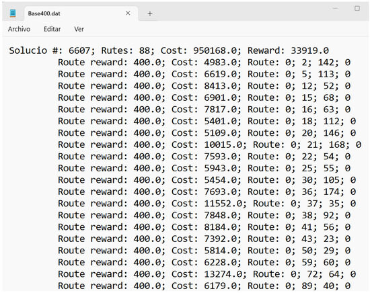
Task: Open the Editar menu
Action: [x=52, y=29]
